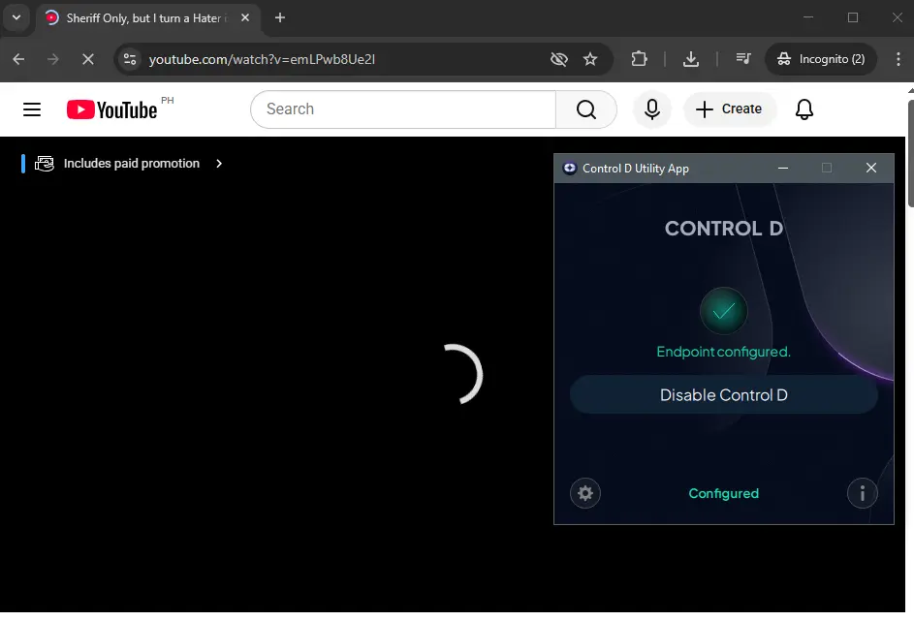Open the Create button menu
The height and width of the screenshot is (621, 914).
(x=729, y=109)
